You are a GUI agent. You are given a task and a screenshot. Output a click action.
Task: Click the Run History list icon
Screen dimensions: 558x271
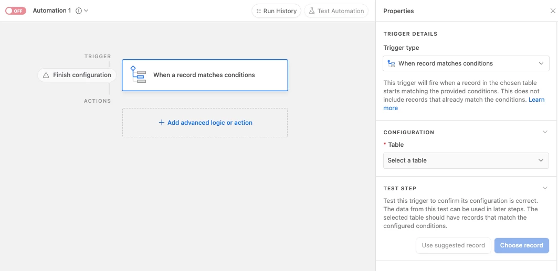(259, 11)
